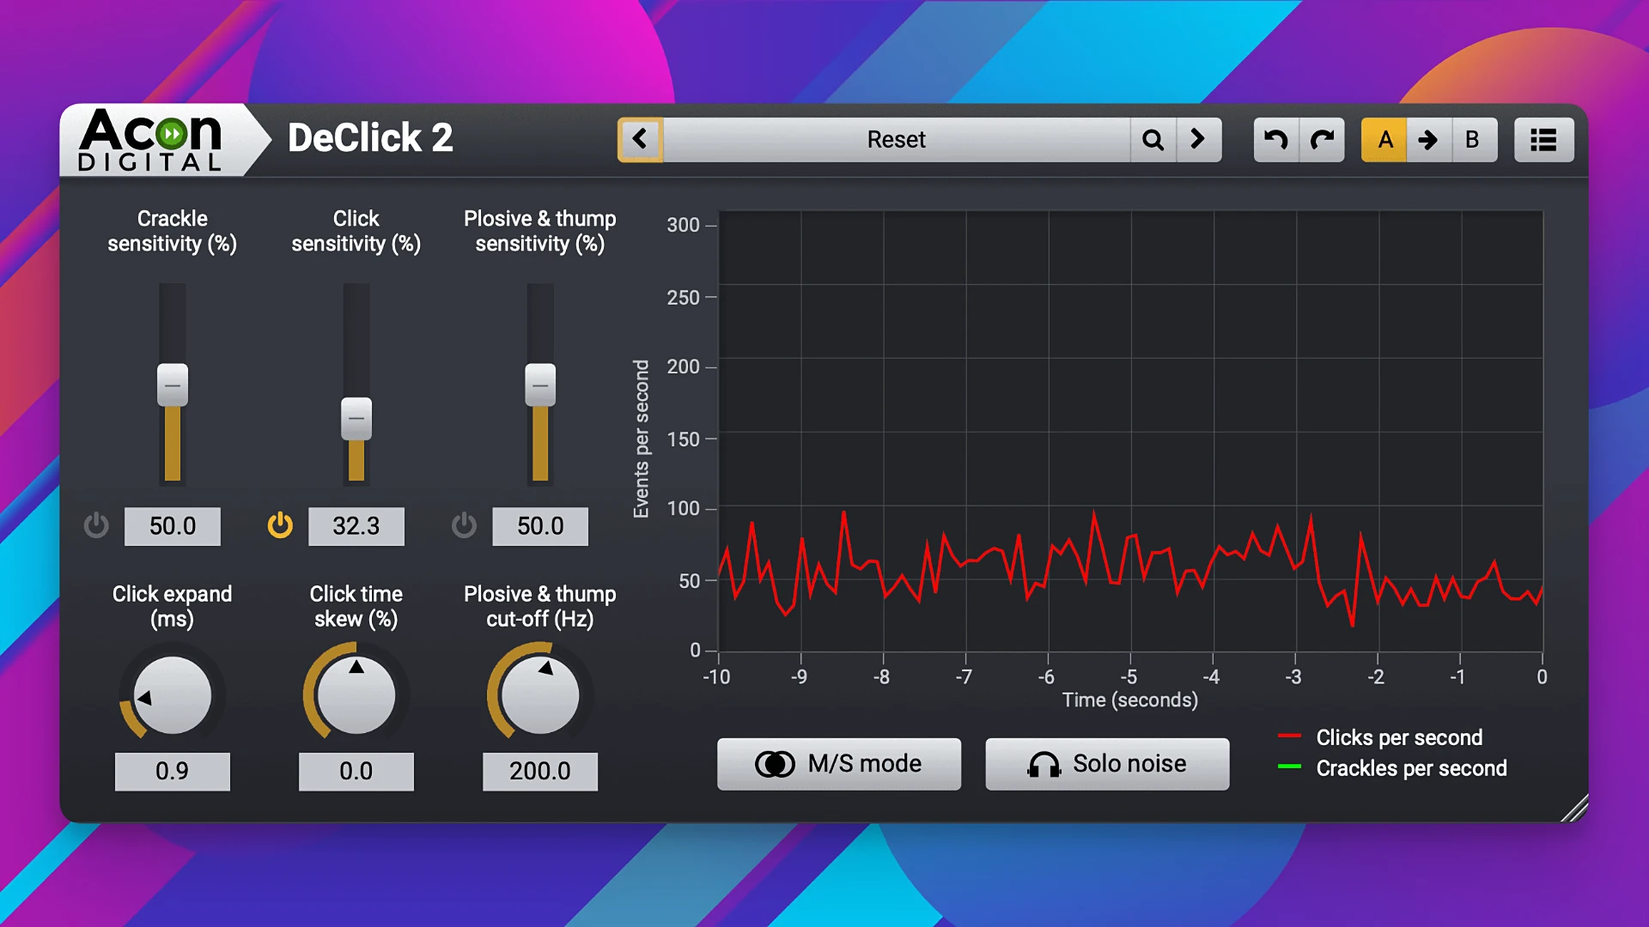Click the Click time skew (%) label

pos(356,607)
